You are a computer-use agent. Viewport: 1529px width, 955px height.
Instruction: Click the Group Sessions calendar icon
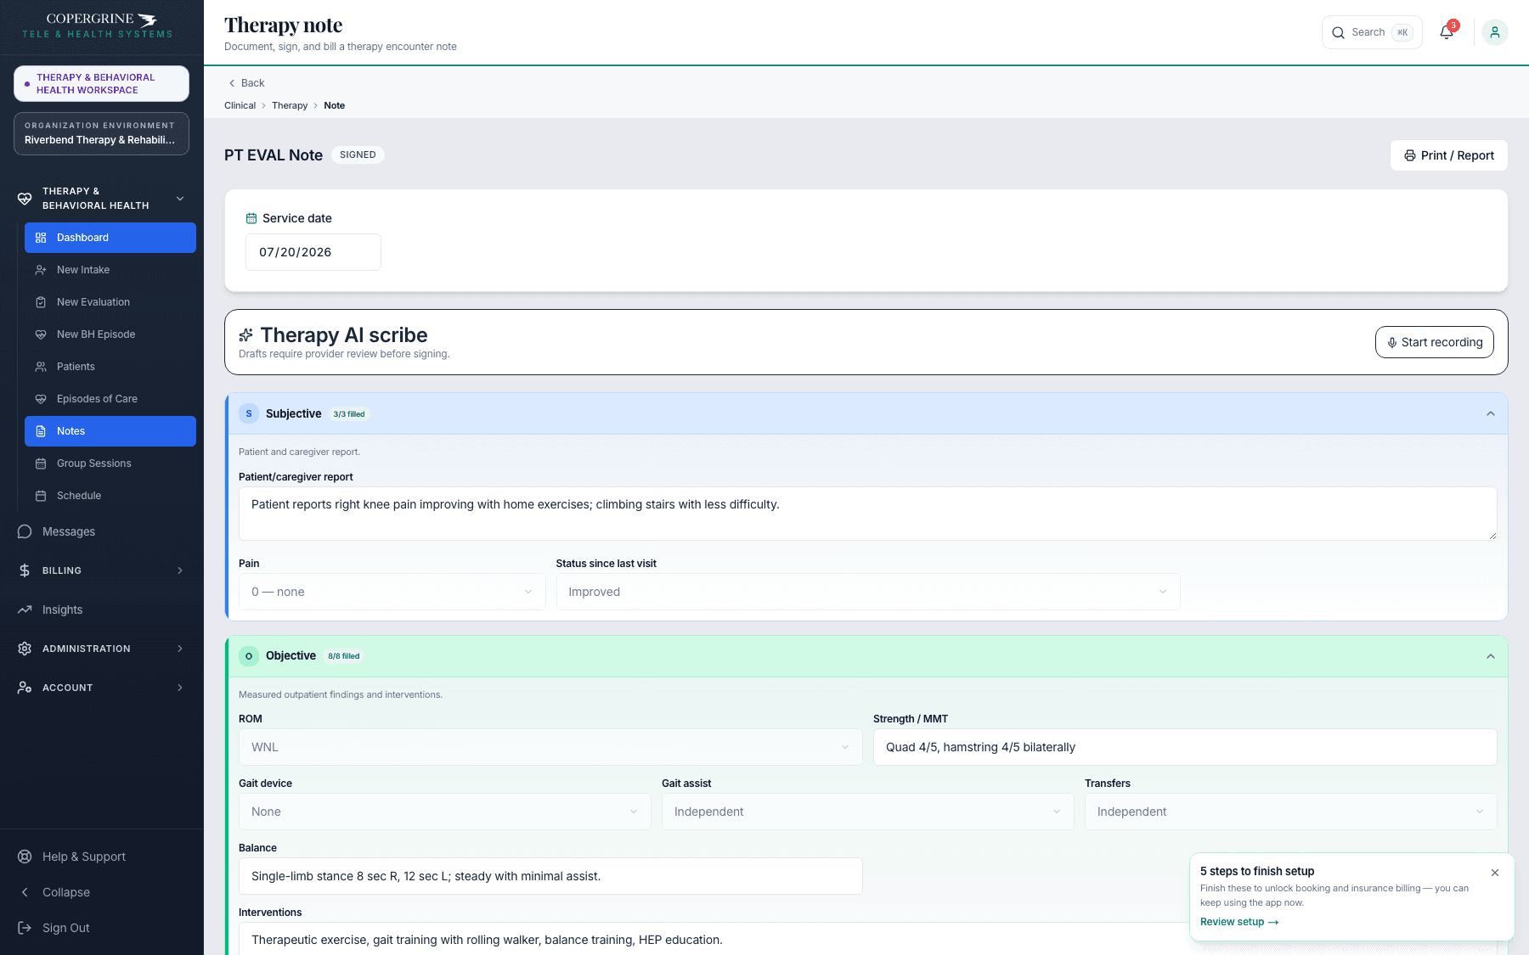pyautogui.click(x=41, y=463)
